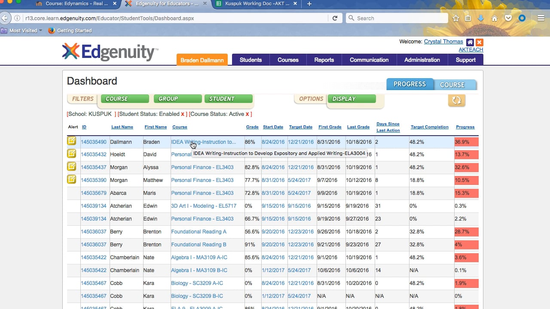Switch to the Reports tab

tap(324, 60)
